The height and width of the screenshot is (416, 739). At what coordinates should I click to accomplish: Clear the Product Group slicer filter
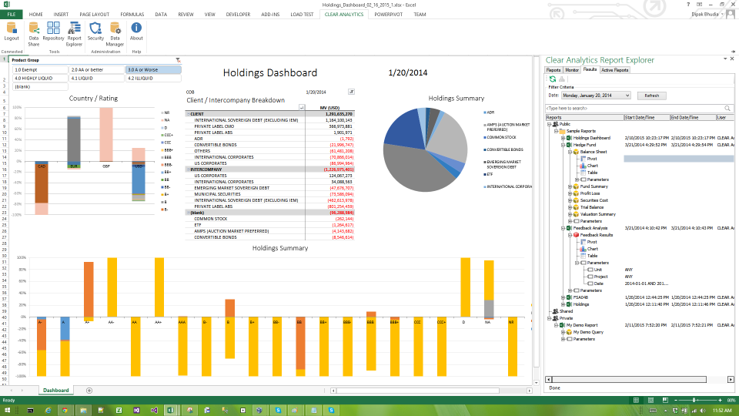click(178, 60)
